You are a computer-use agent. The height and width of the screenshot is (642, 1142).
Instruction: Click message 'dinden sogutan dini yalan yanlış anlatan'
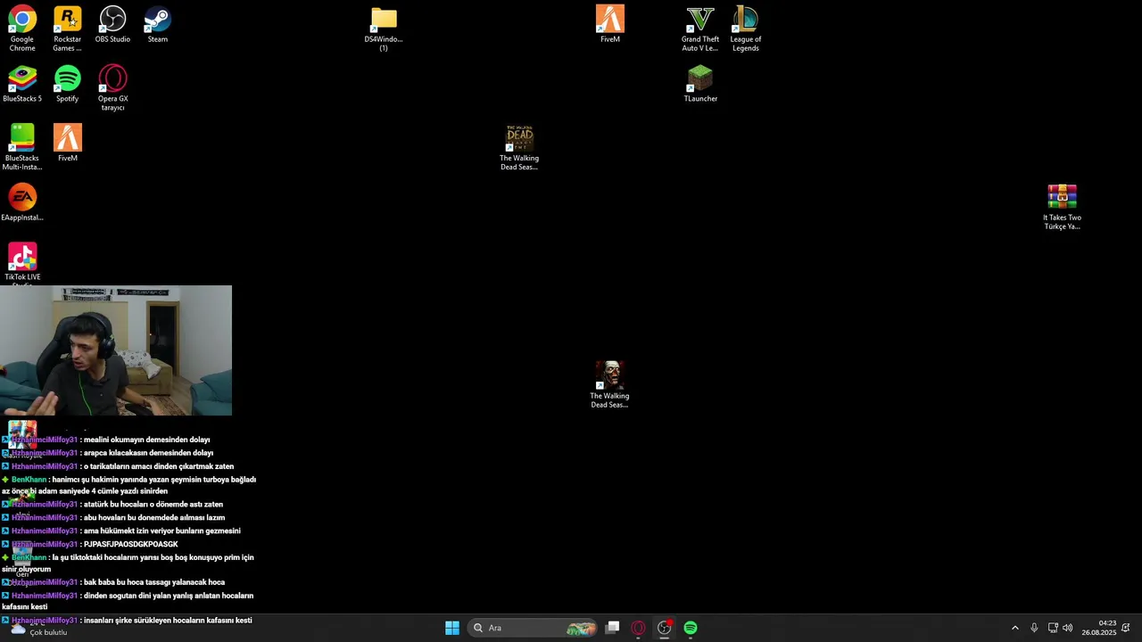coord(128,601)
